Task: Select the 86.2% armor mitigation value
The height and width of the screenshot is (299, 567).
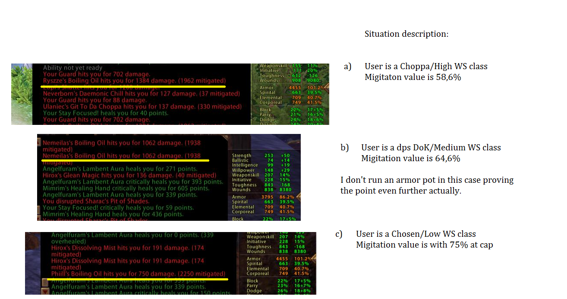Action: point(287,197)
